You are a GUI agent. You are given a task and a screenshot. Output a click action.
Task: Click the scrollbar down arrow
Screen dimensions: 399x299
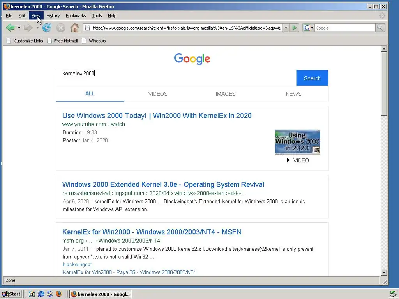click(384, 273)
